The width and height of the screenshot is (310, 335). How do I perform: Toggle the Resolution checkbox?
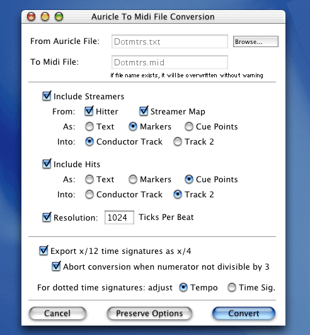click(47, 217)
